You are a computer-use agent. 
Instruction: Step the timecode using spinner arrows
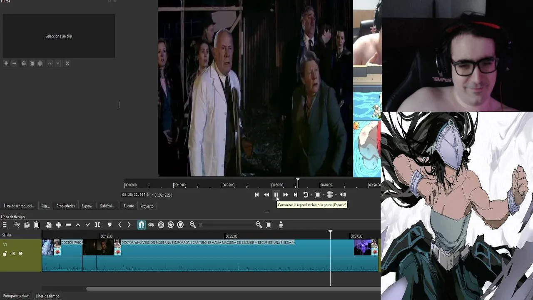pos(148,195)
